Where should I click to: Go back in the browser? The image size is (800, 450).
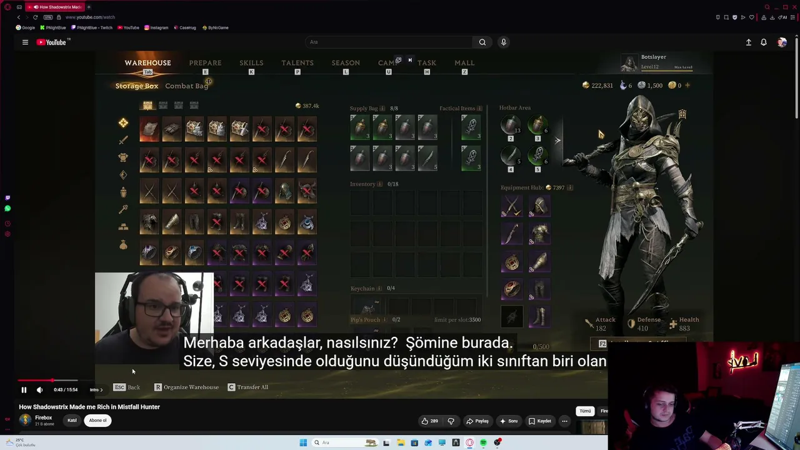click(x=18, y=17)
